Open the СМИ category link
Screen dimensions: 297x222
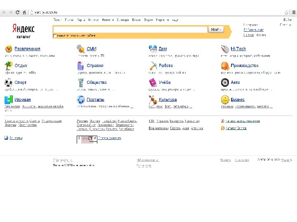pos(92,49)
